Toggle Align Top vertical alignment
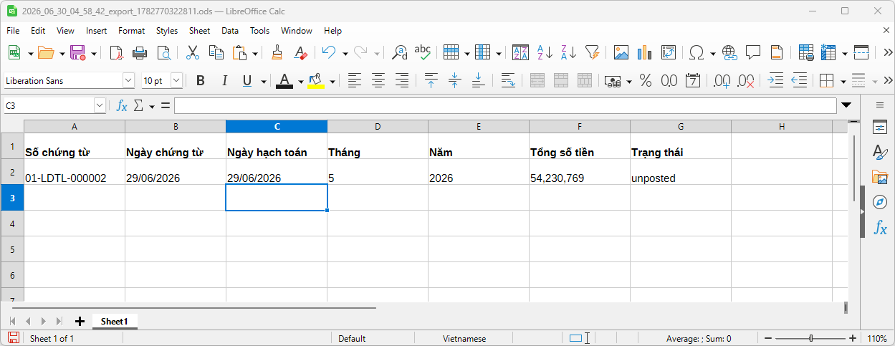Image resolution: width=895 pixels, height=346 pixels. pyautogui.click(x=431, y=81)
